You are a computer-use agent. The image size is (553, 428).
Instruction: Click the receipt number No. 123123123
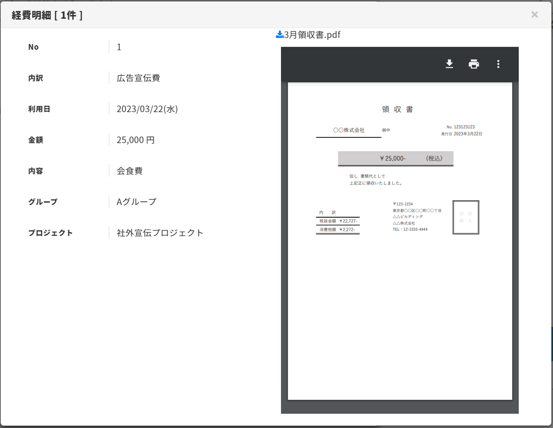click(461, 127)
